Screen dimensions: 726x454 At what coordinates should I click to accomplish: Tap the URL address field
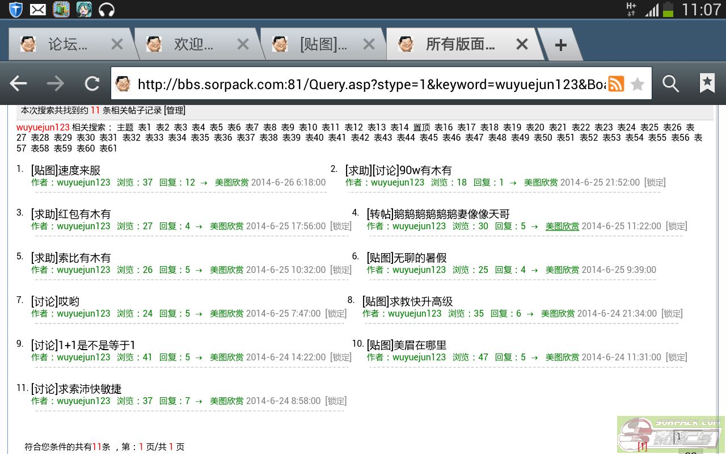pos(369,84)
